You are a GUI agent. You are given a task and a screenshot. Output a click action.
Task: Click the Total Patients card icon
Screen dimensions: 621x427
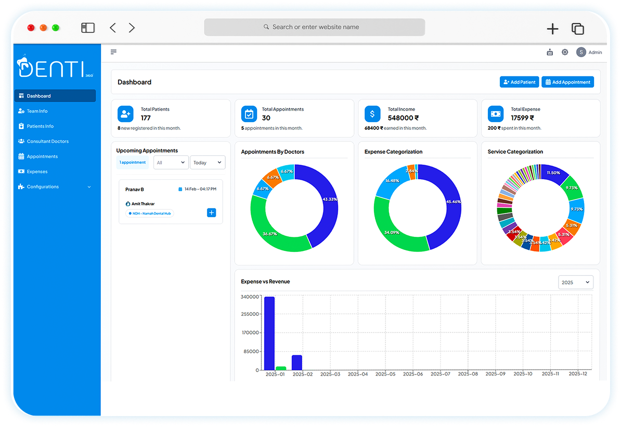click(x=125, y=114)
